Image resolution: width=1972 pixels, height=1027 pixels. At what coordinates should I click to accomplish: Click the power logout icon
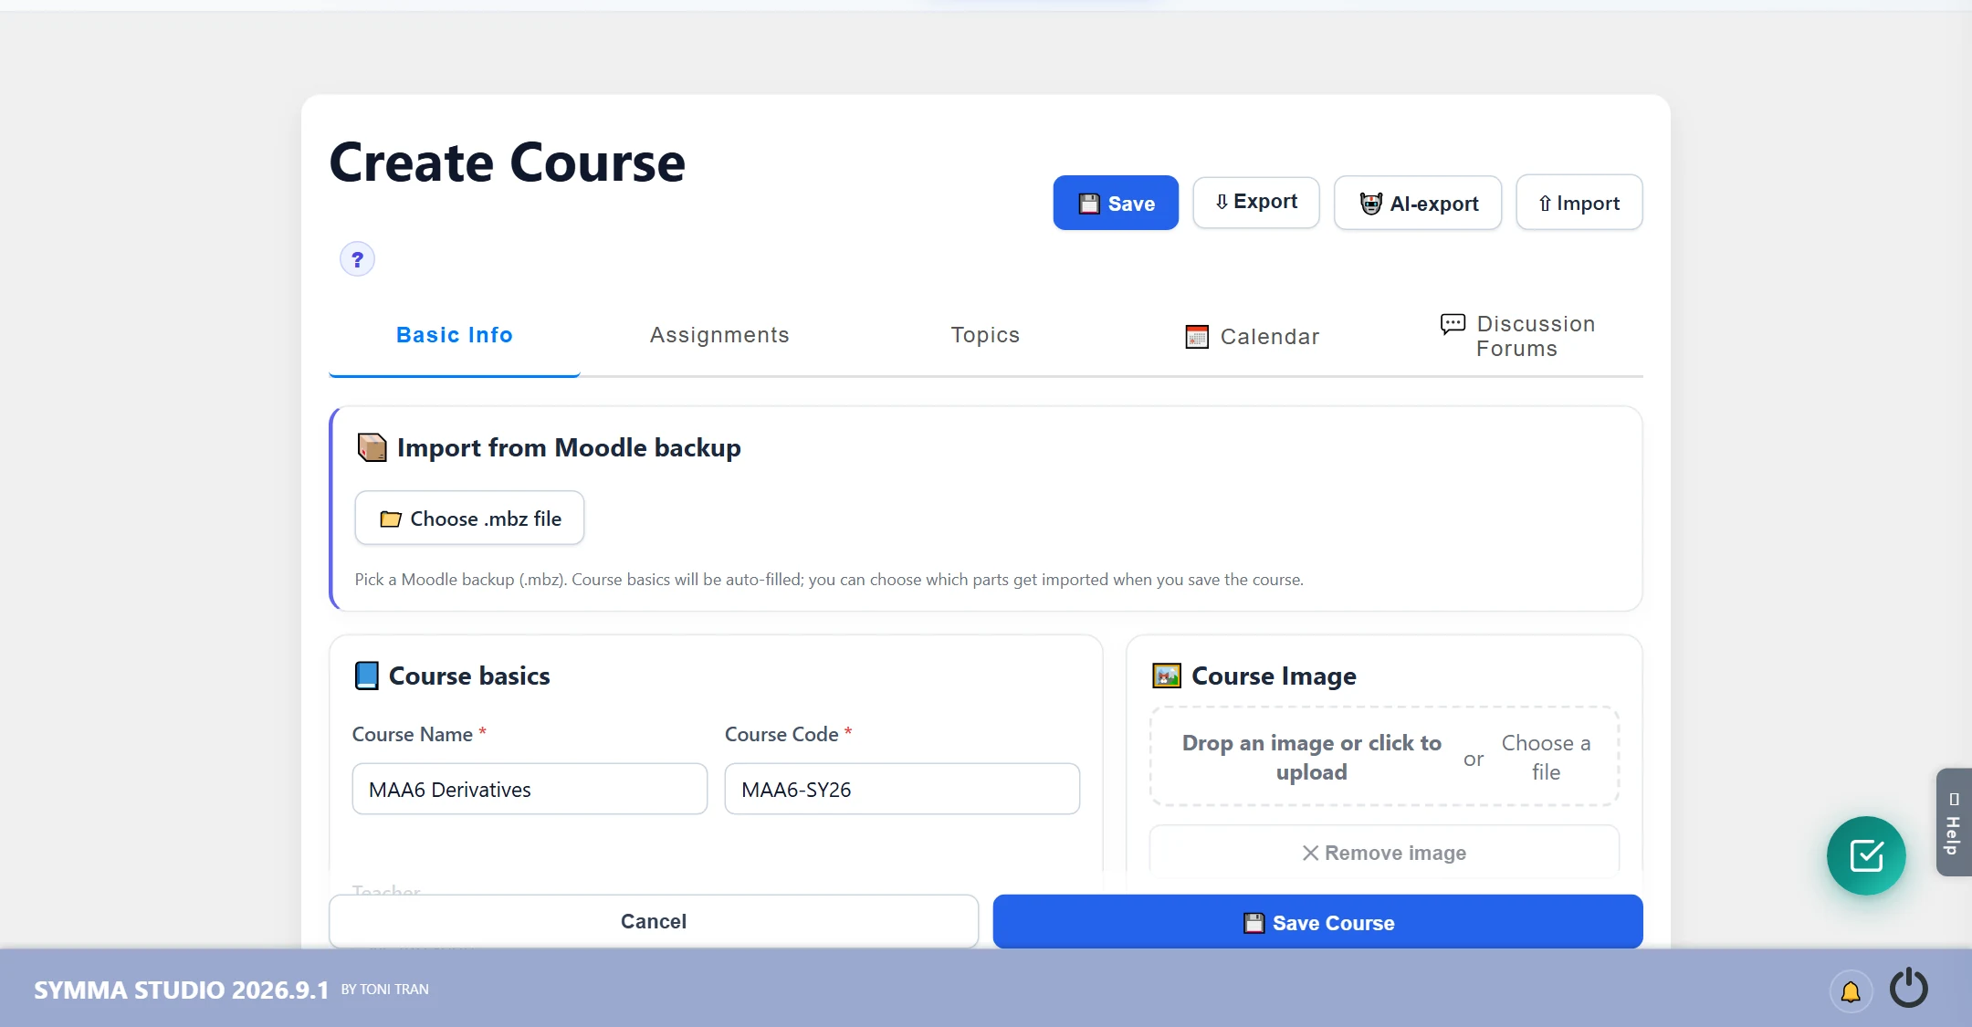(x=1908, y=989)
